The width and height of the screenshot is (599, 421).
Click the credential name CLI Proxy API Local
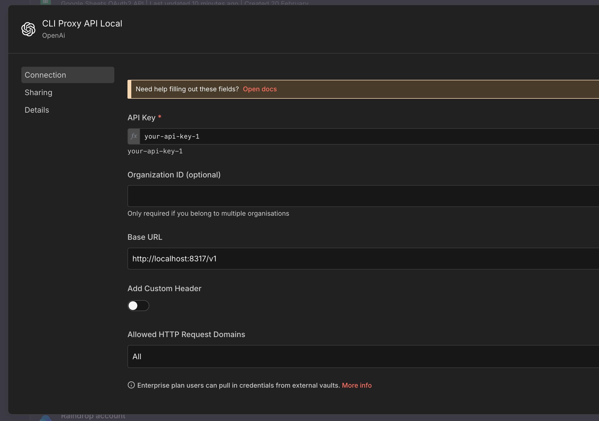click(82, 24)
